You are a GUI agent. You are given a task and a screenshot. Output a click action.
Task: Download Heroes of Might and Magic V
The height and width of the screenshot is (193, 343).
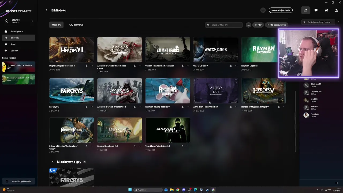click(x=278, y=107)
